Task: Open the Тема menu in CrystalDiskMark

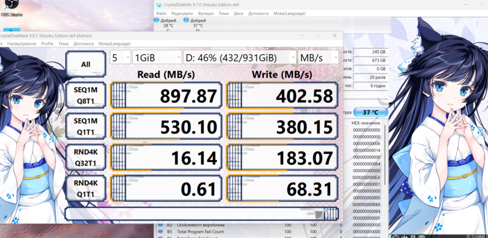Action: (64, 44)
